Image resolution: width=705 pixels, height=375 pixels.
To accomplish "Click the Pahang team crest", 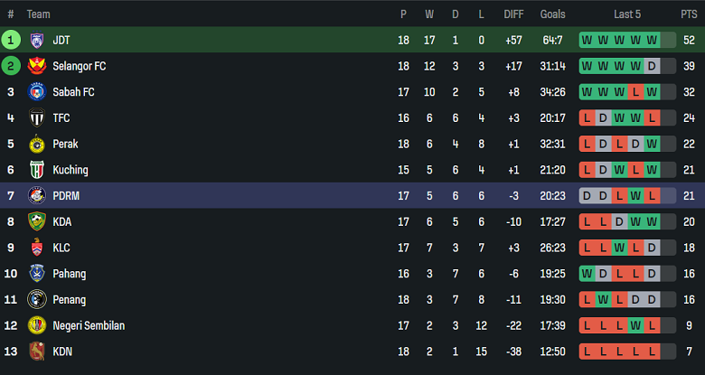I will [x=37, y=273].
